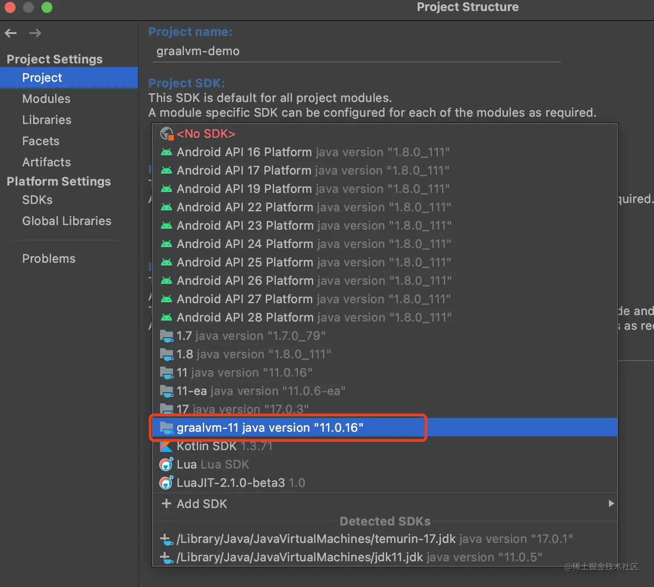Screen dimensions: 654x587
Task: Click the add icon for temurin-17.jdk
Action: (x=166, y=539)
